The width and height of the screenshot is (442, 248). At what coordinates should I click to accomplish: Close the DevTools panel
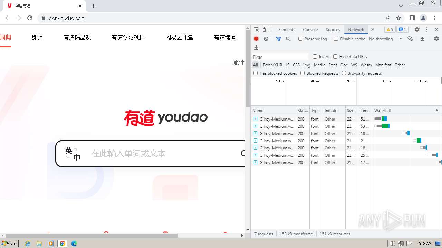coord(436,30)
